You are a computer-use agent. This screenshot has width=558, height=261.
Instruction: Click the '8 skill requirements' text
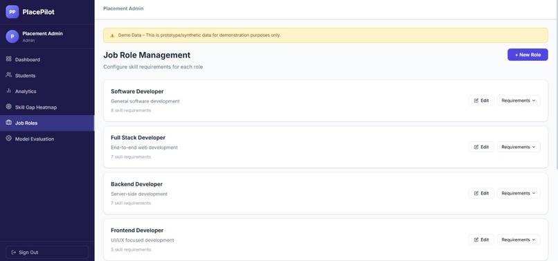pyautogui.click(x=131, y=110)
